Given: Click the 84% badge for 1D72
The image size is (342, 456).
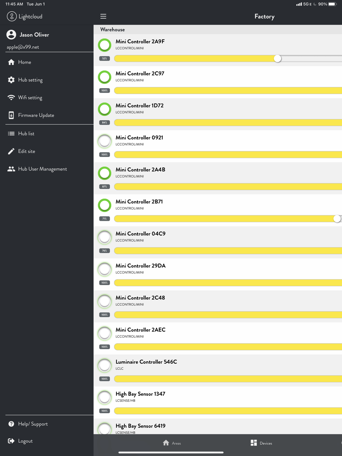Looking at the screenshot, I should coord(104,123).
